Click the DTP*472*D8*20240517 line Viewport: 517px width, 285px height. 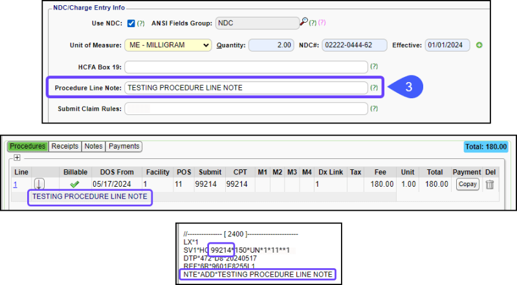pos(220,259)
